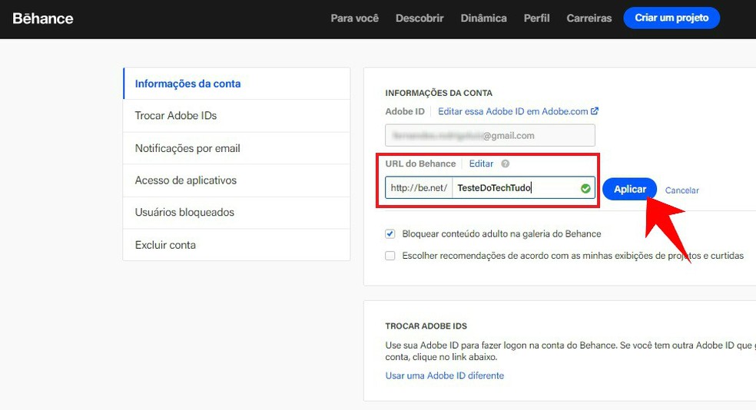Select Trocar Adobe IDs in the sidebar

pos(237,116)
